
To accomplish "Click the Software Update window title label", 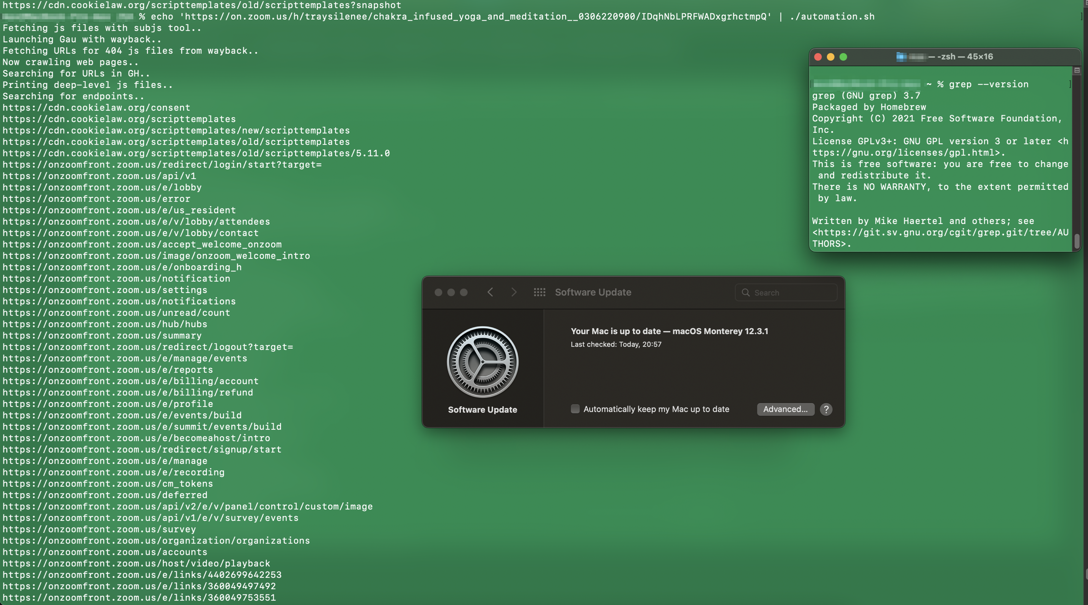I will 593,292.
